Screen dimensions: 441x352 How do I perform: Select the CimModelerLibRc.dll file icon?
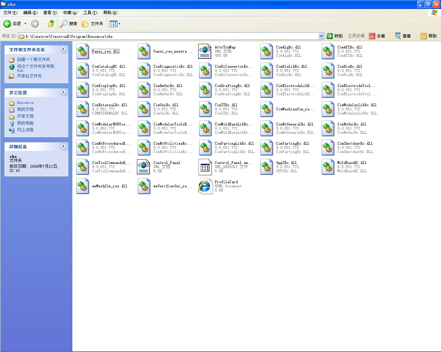pos(328,109)
